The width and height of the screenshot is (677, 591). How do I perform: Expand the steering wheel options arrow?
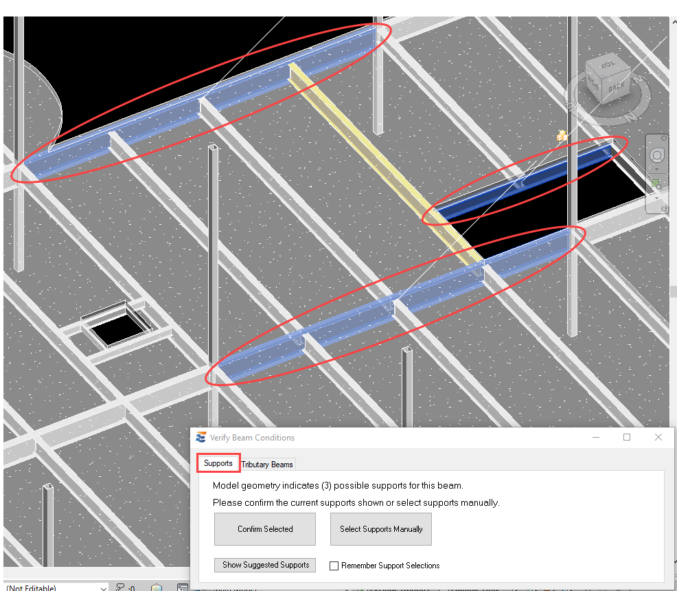point(656,169)
